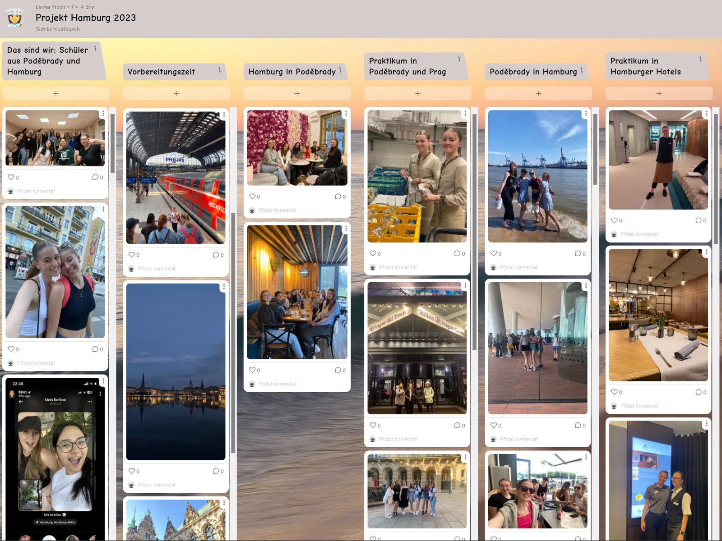
Task: Open Vorbereitungszeit column options menu
Action: 220,70
